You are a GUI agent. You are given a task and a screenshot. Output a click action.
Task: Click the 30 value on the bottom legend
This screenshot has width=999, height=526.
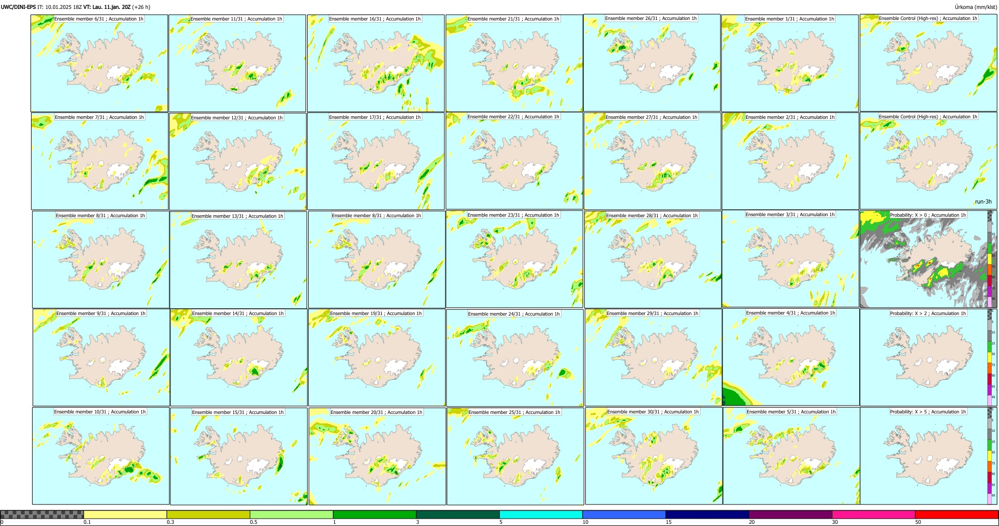pos(835,522)
